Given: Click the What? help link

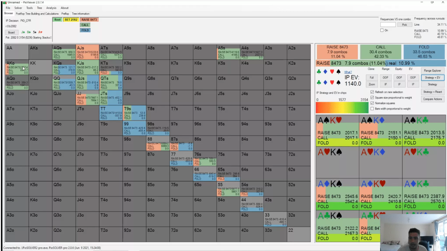Looking at the screenshot, I should click(348, 72).
